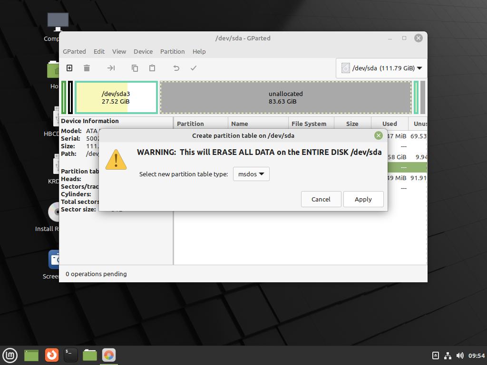Open the terminal from the taskbar
This screenshot has height=365, width=487.
tap(70, 355)
